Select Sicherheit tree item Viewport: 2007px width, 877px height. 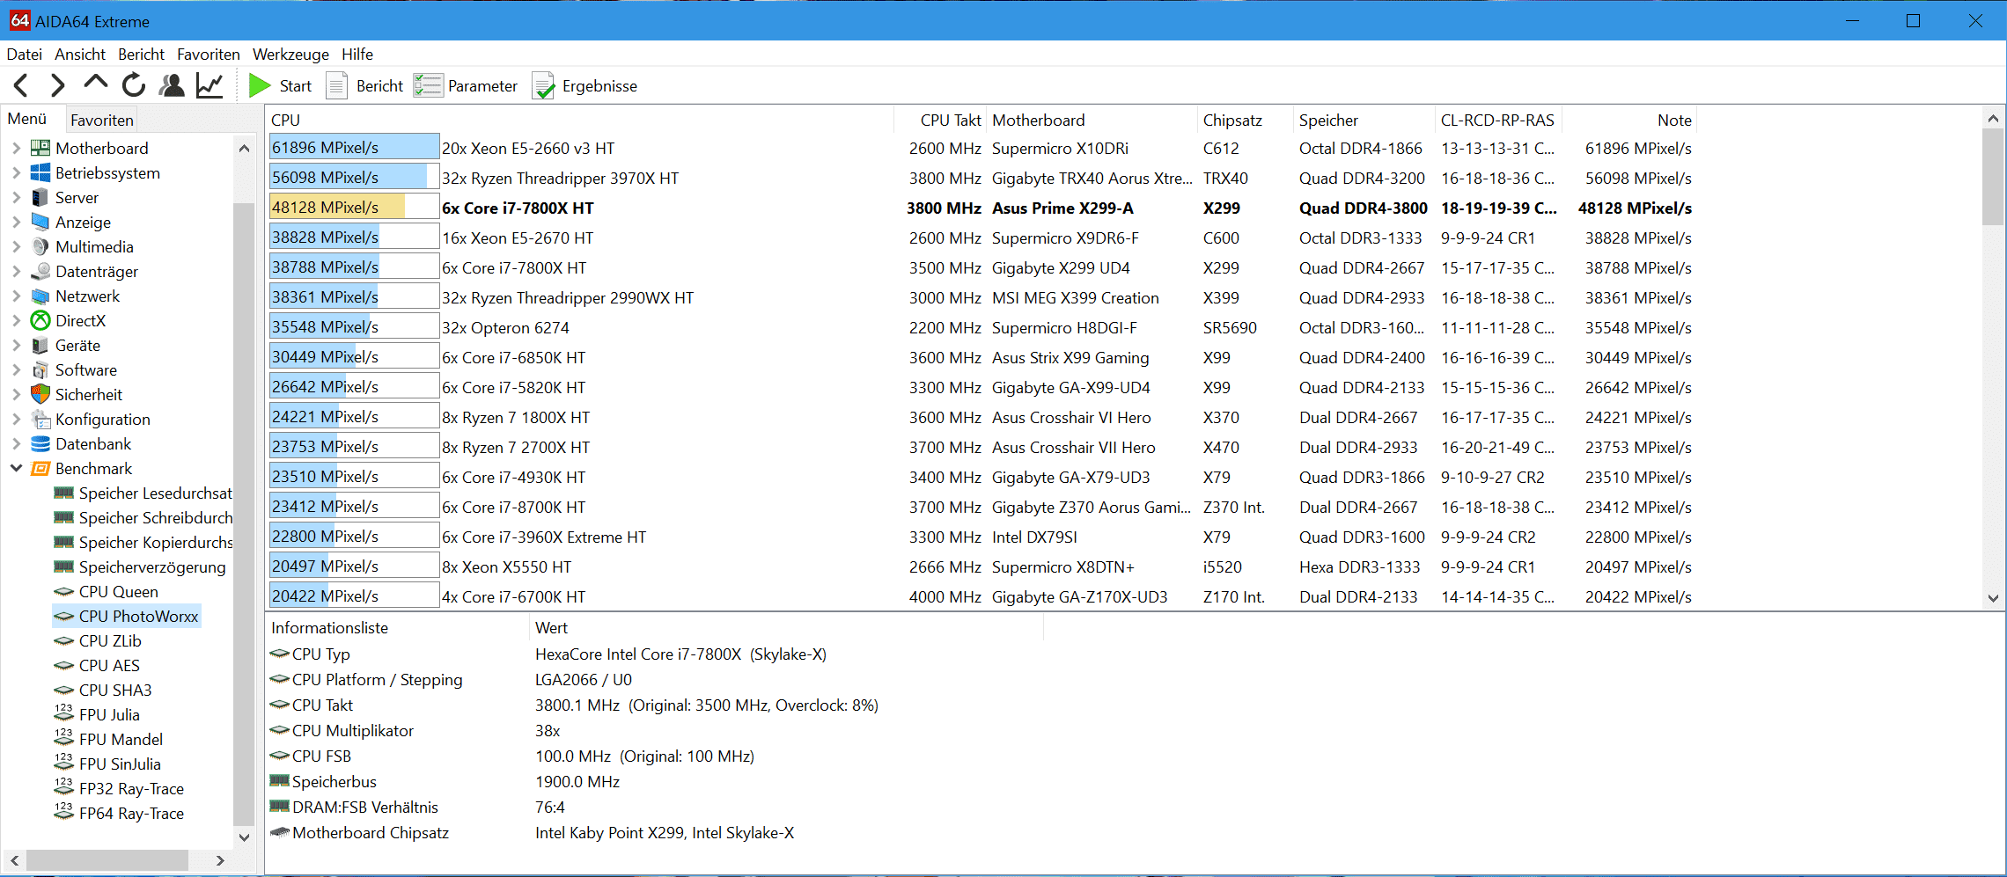89,394
